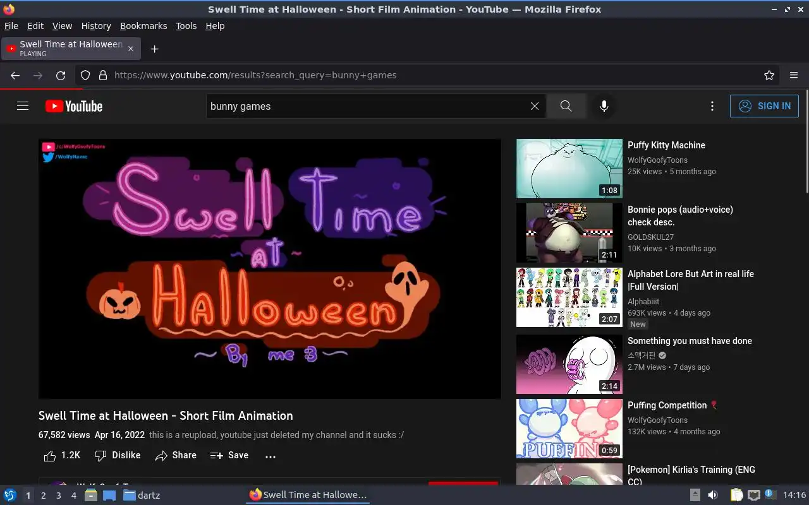Open the Puffy Kitty Machine title link
Screen dimensions: 809x505
[666, 145]
